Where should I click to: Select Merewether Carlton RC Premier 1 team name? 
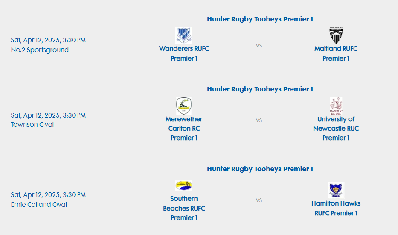[184, 129]
